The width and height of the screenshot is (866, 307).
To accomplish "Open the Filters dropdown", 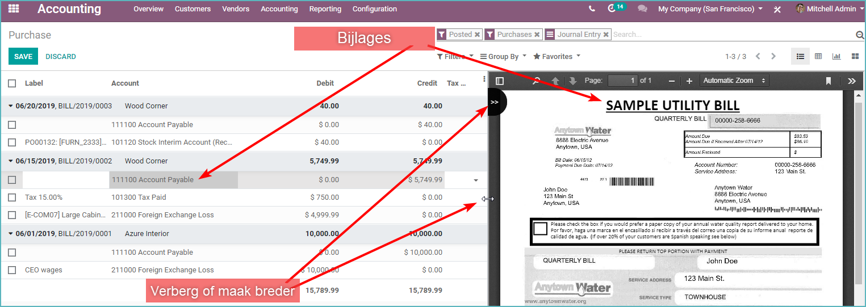I will (x=455, y=56).
